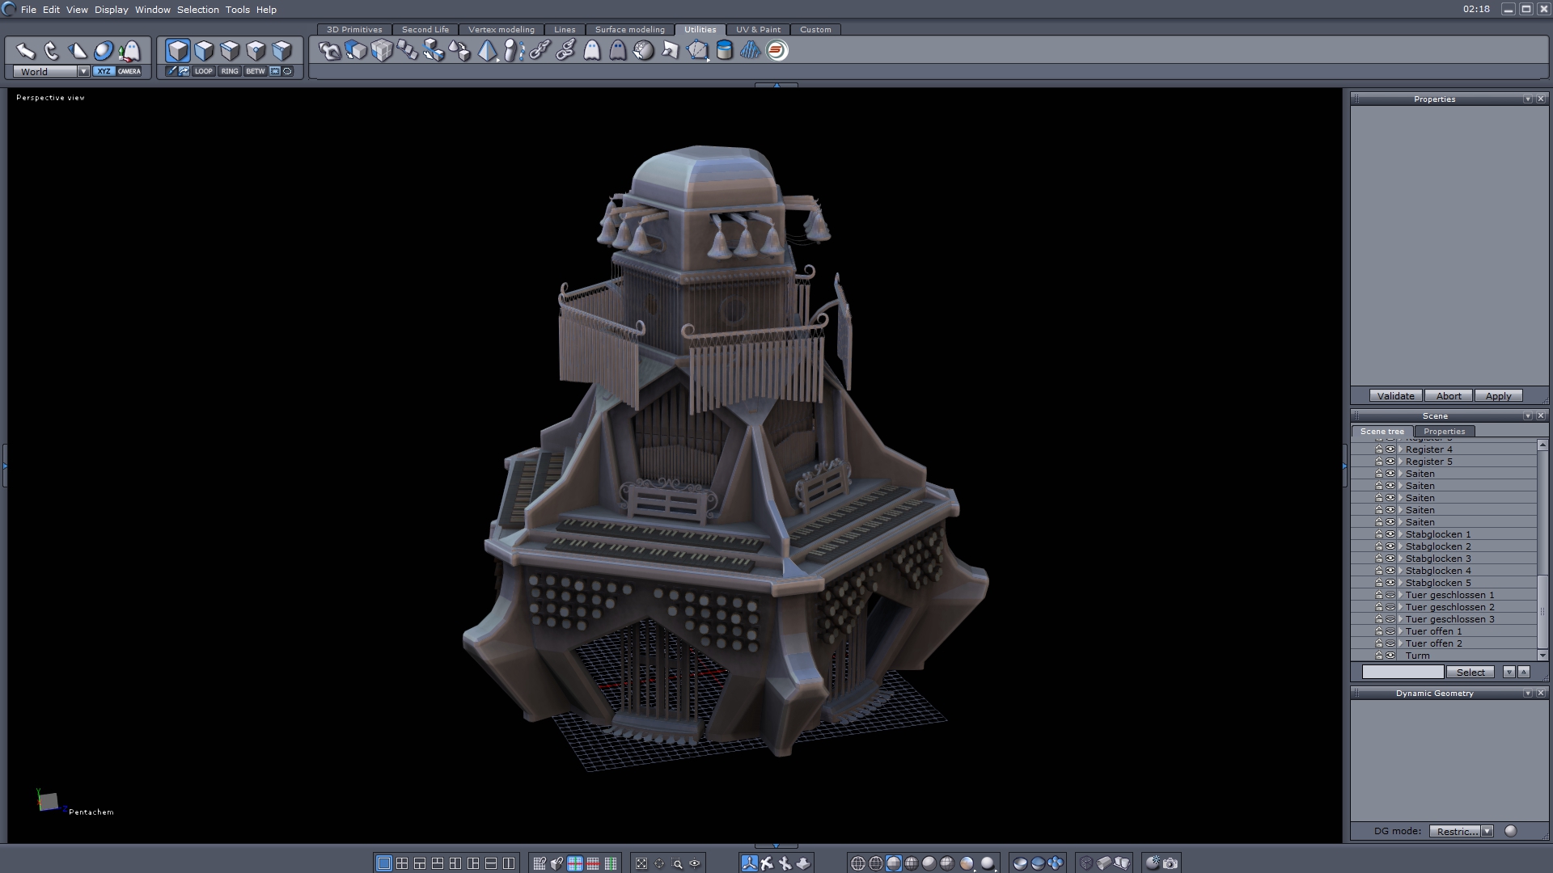The image size is (1553, 873).
Task: Open the World coordinate system dropdown
Action: (x=83, y=71)
